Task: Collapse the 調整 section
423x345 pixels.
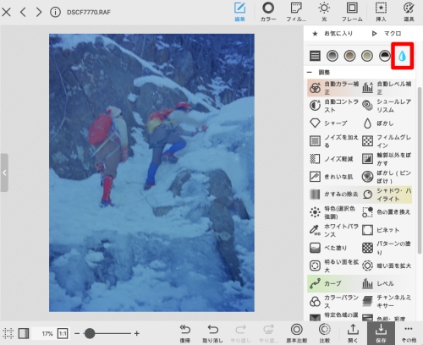Action: [310, 73]
